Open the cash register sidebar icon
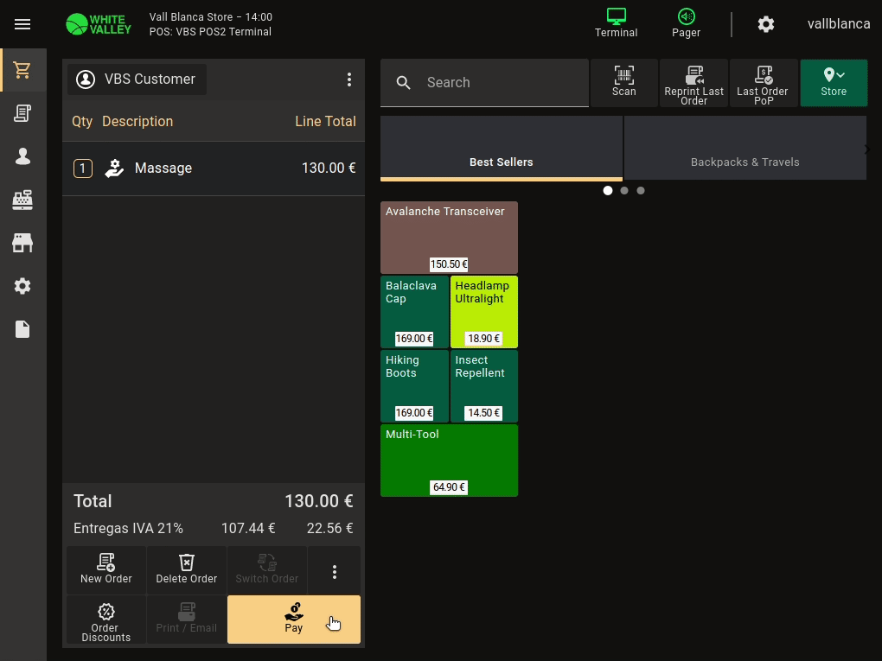 pos(22,200)
